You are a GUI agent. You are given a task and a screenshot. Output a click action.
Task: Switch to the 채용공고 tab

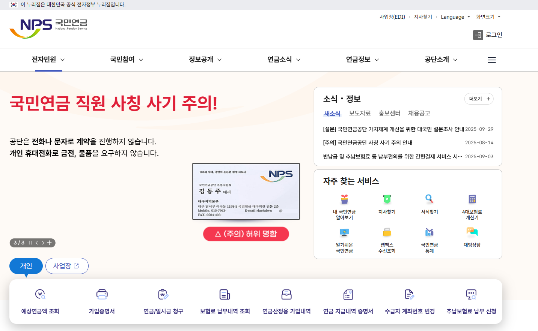pos(419,113)
